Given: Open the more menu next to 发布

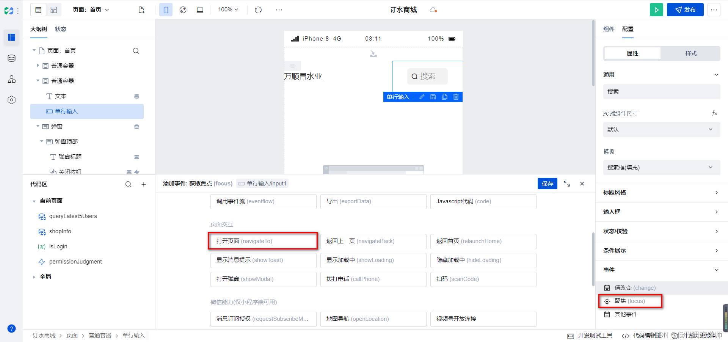Looking at the screenshot, I should coord(714,10).
